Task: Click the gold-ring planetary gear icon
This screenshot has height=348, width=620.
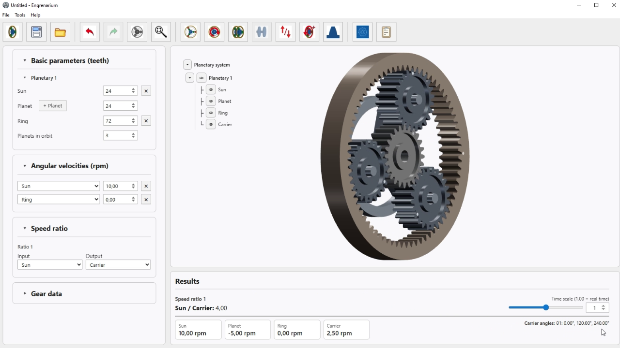Action: pyautogui.click(x=190, y=32)
